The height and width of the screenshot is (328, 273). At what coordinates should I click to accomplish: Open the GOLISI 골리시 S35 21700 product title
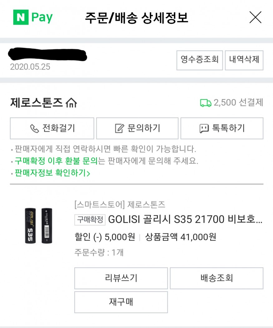pyautogui.click(x=185, y=220)
